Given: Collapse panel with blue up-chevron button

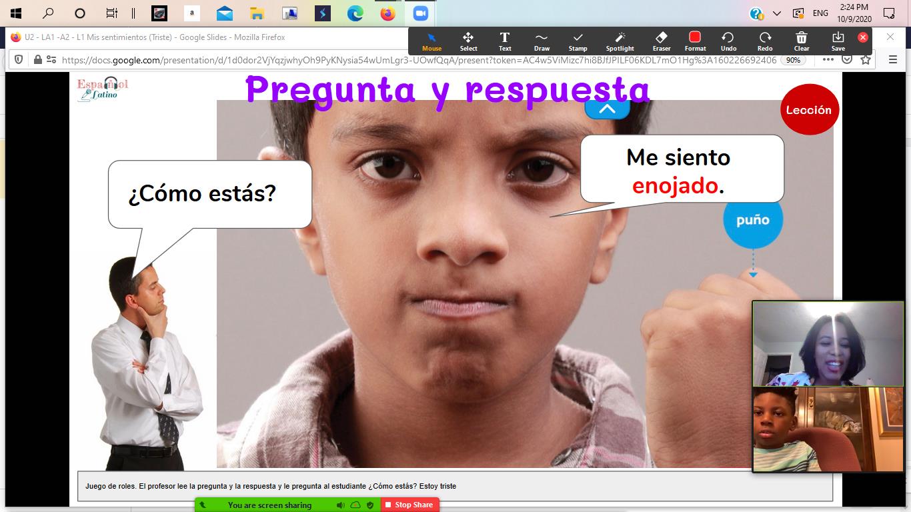Looking at the screenshot, I should tap(607, 109).
